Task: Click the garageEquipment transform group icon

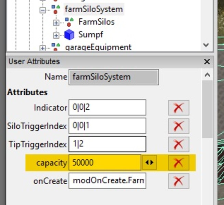Action: (x=56, y=47)
